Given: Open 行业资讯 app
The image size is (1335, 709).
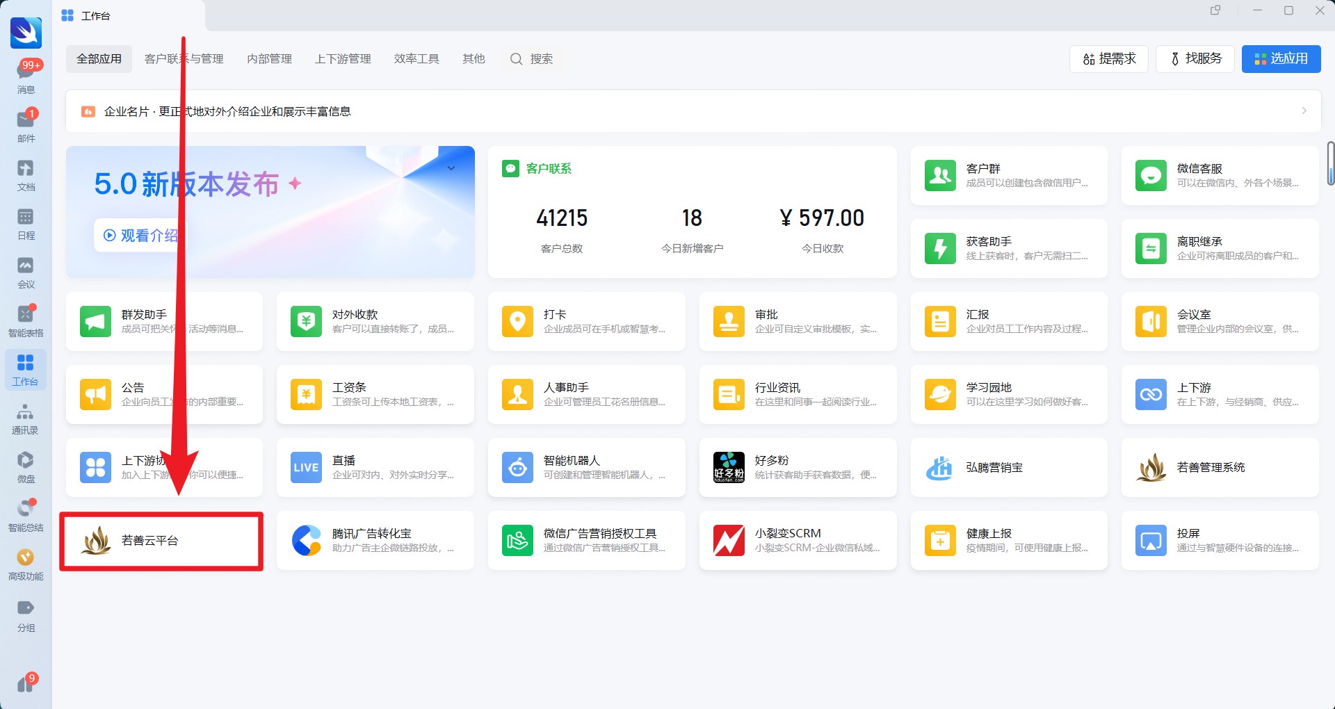Looking at the screenshot, I should coord(798,394).
